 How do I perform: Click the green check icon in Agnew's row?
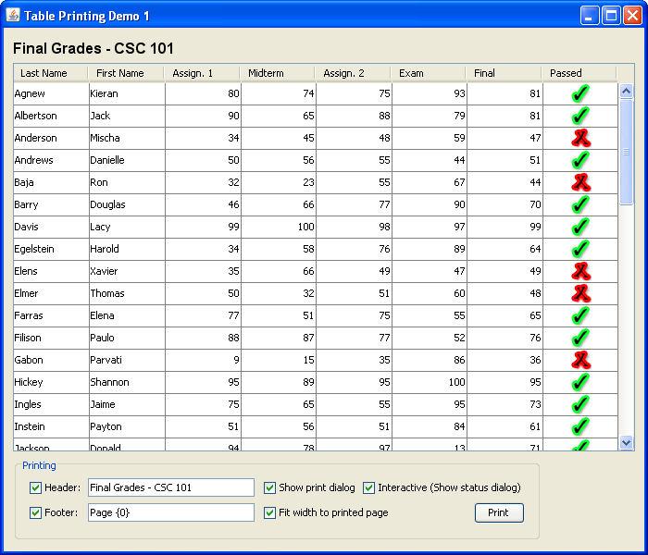click(x=580, y=93)
